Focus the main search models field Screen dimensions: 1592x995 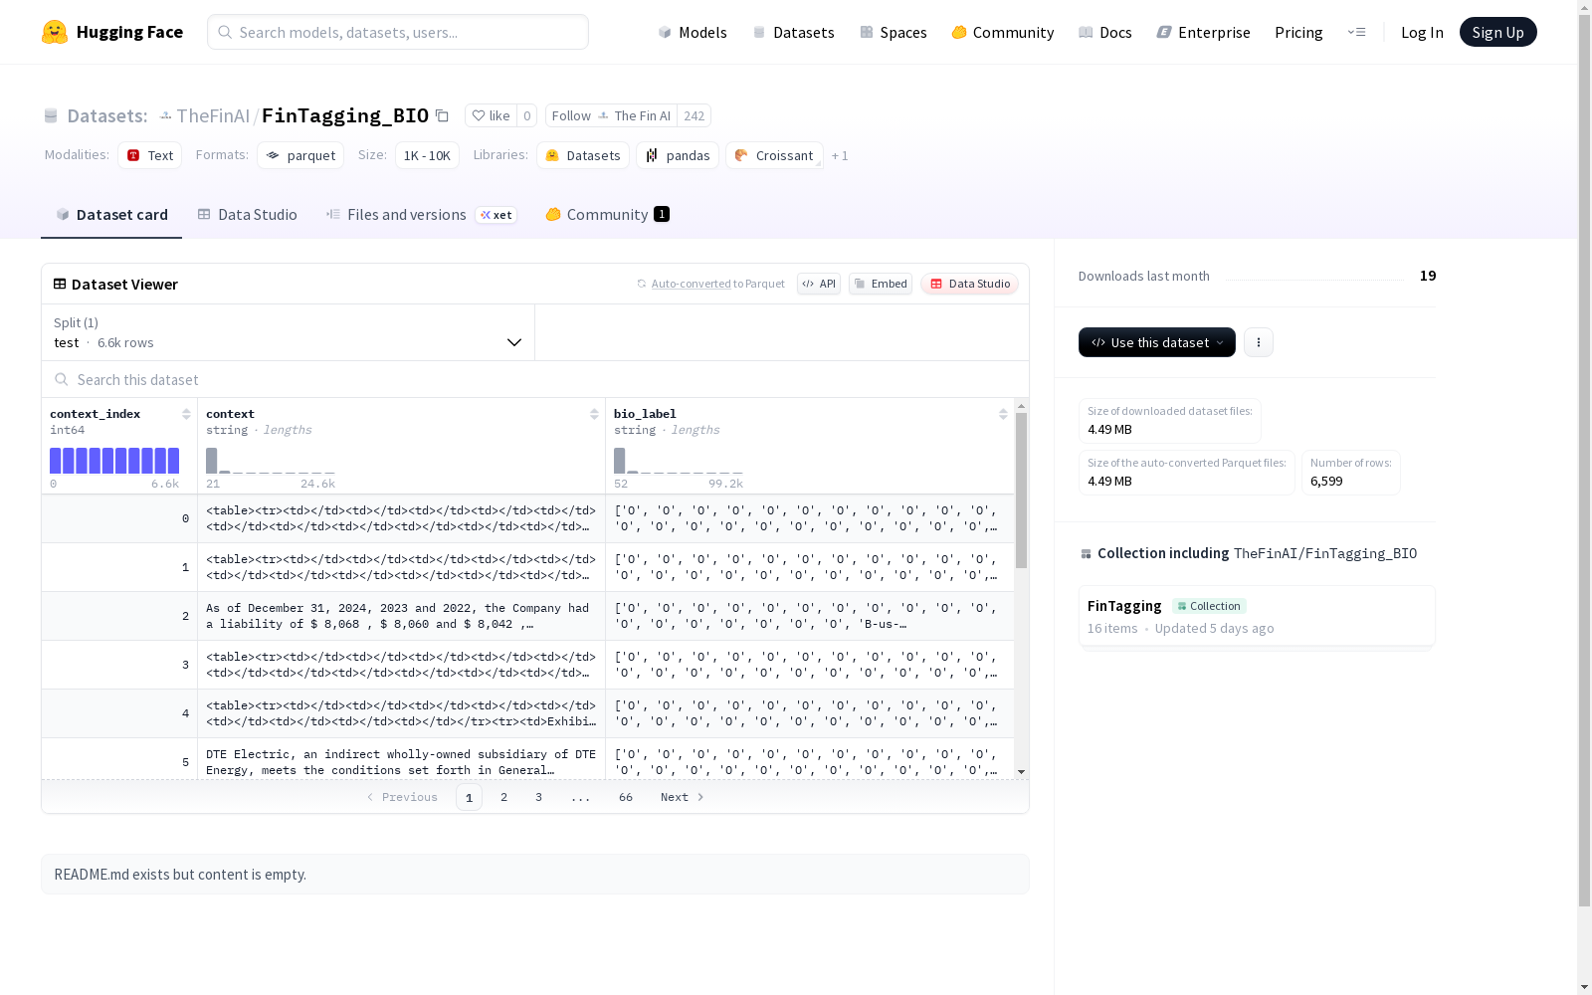pyautogui.click(x=398, y=32)
